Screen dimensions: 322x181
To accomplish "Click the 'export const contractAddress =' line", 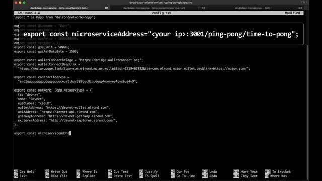I will pyautogui.click(x=42, y=77).
